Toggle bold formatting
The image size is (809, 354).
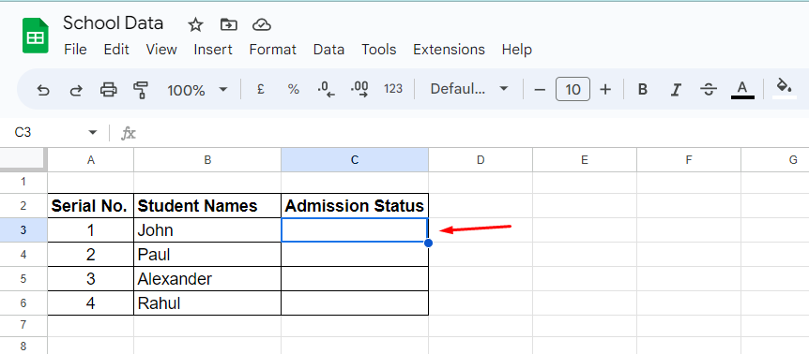(642, 90)
